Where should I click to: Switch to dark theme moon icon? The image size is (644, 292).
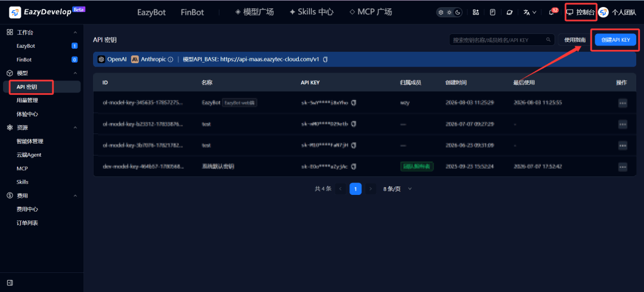click(457, 13)
